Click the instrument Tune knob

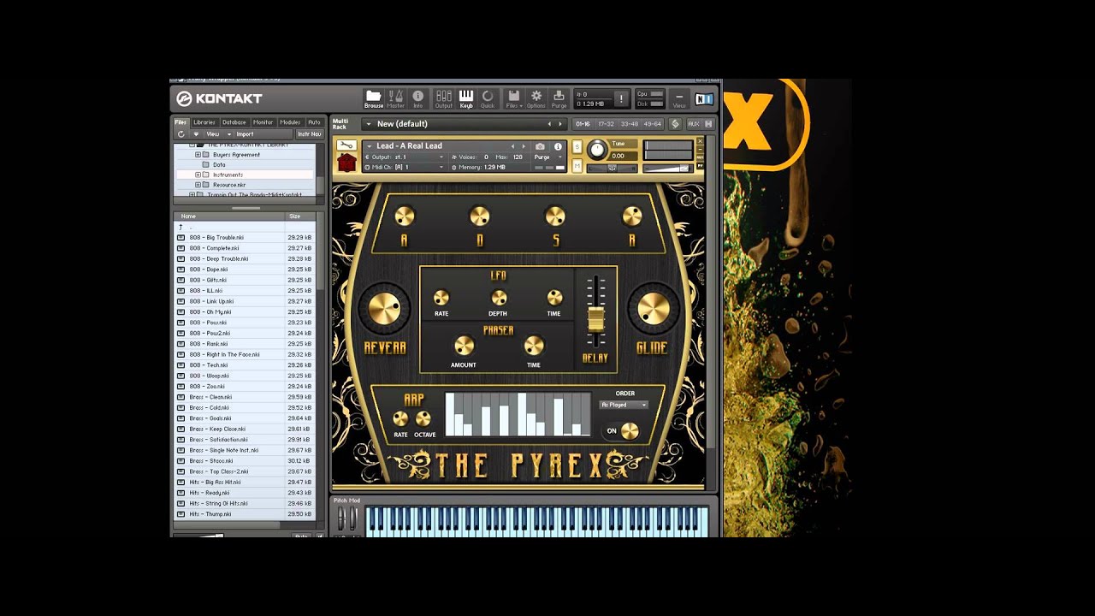[x=596, y=151]
